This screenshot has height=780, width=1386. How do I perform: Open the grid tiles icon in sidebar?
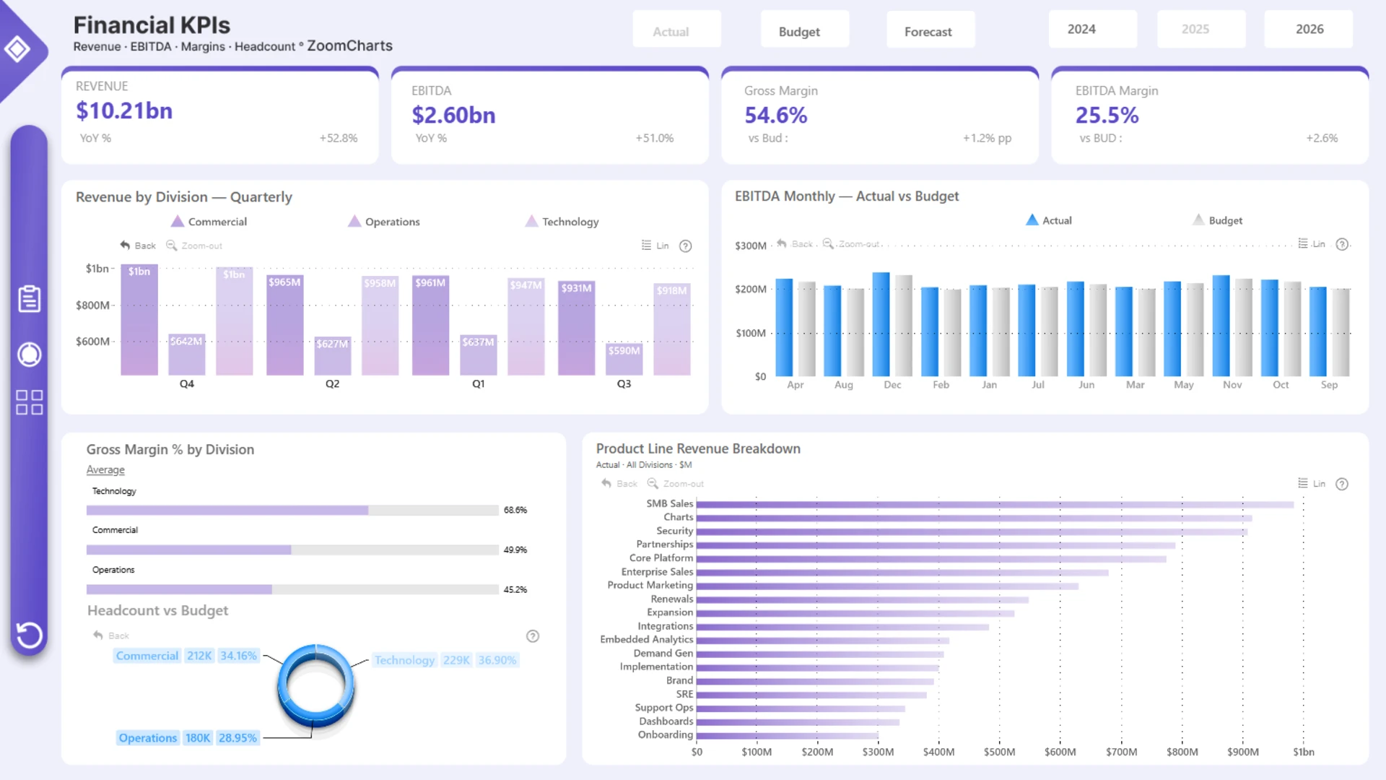(29, 402)
